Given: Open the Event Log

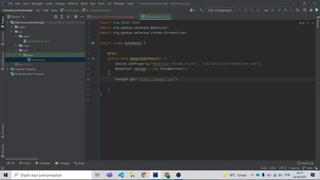Looking at the screenshot, I should [305, 163].
